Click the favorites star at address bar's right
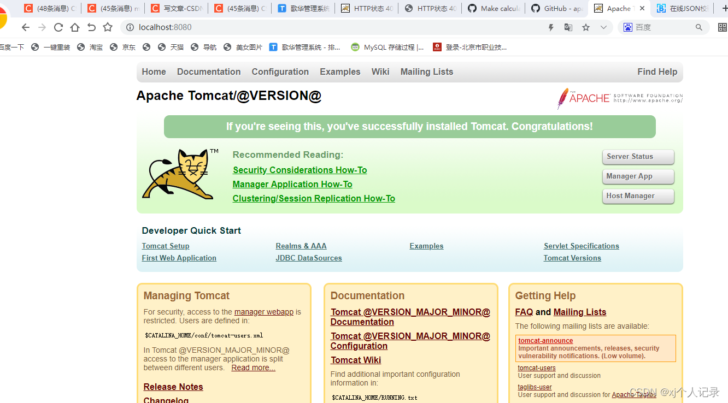The image size is (728, 403). click(x=586, y=27)
